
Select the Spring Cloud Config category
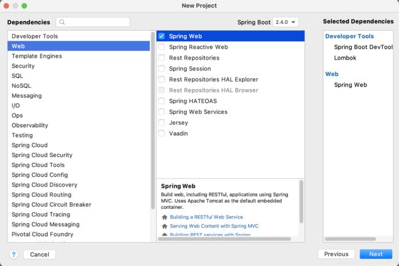79,175
